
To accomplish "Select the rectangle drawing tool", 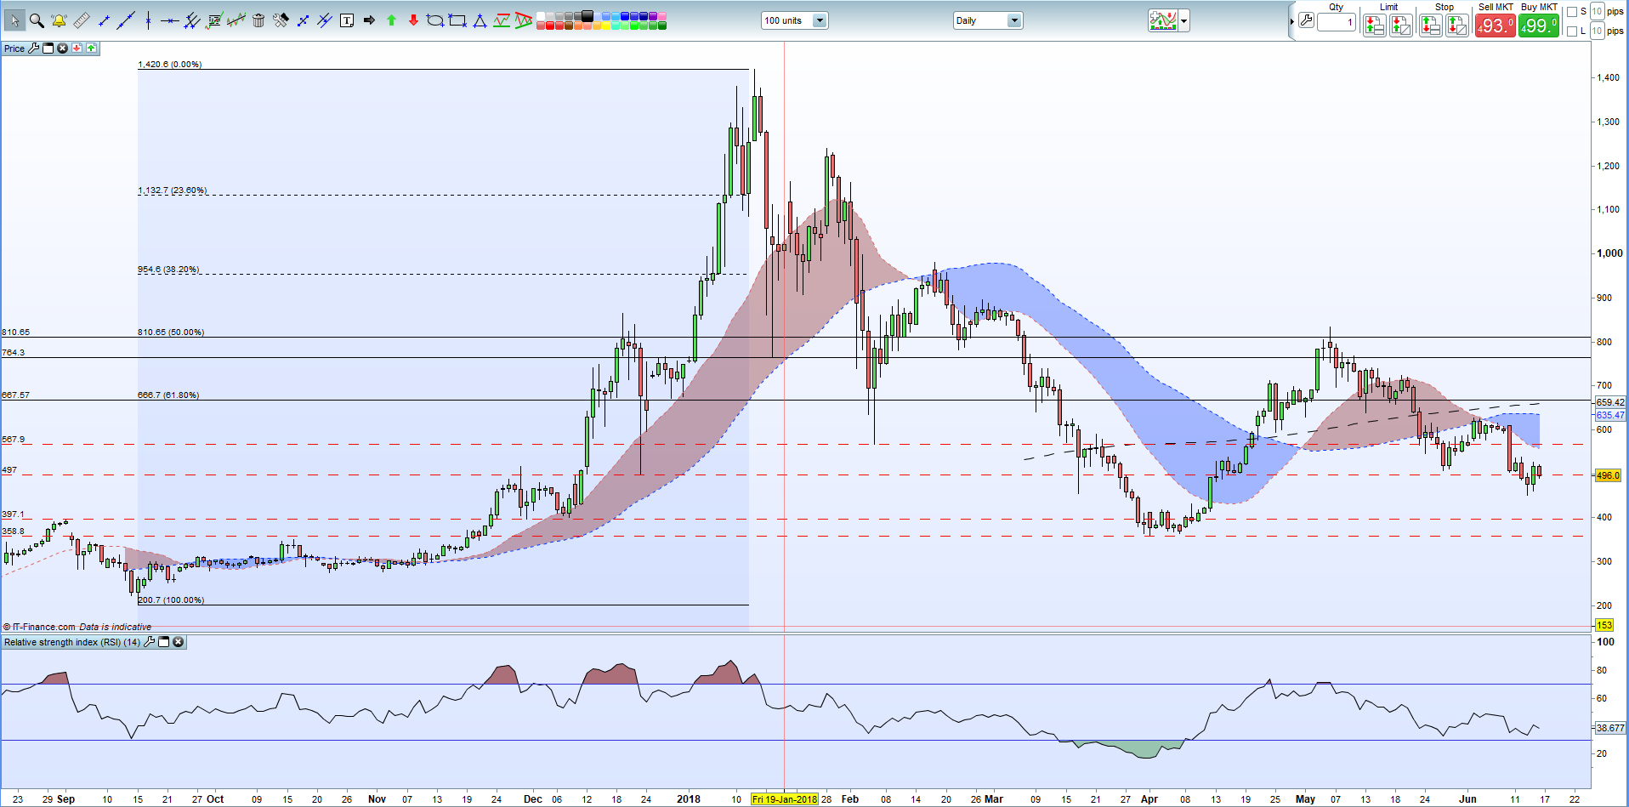I will coord(457,20).
